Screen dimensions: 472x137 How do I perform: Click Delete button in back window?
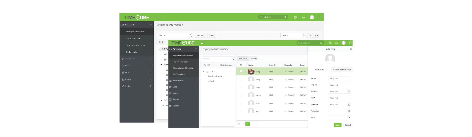pos(212,35)
